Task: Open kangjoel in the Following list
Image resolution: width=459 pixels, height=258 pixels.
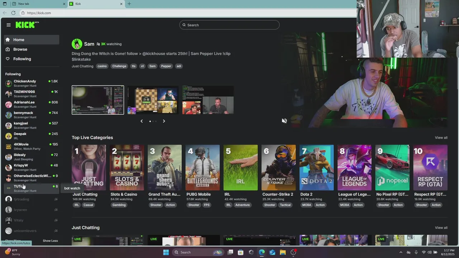Action: [32, 125]
